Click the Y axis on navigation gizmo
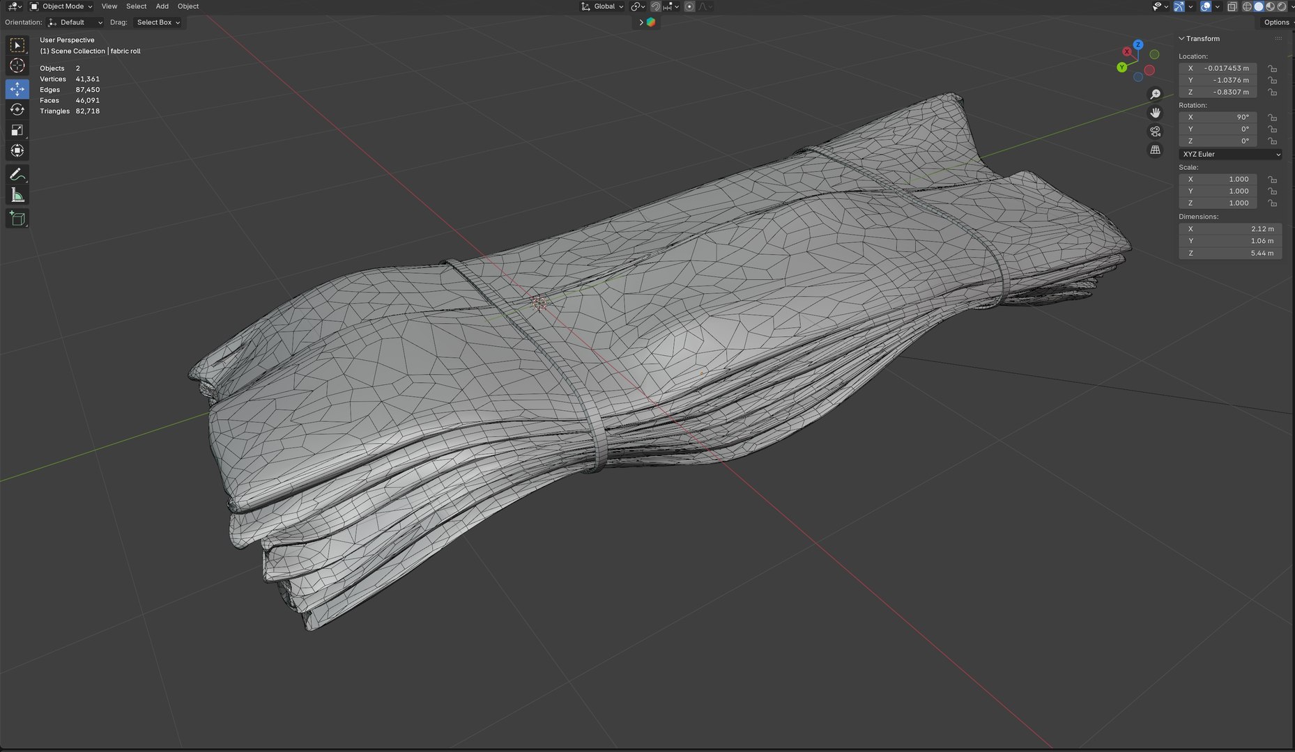The width and height of the screenshot is (1295, 752). [1121, 68]
